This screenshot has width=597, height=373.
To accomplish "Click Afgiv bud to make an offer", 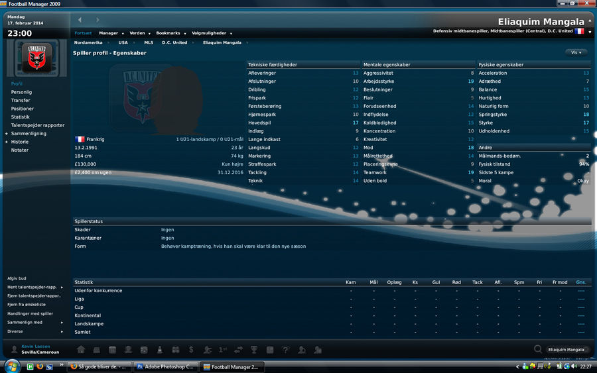I will (x=17, y=278).
